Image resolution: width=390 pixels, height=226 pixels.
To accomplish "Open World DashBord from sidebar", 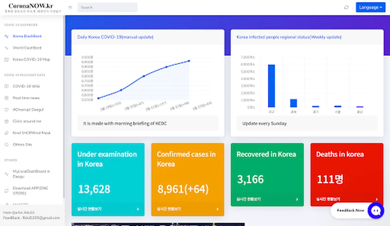I will [x=27, y=48].
